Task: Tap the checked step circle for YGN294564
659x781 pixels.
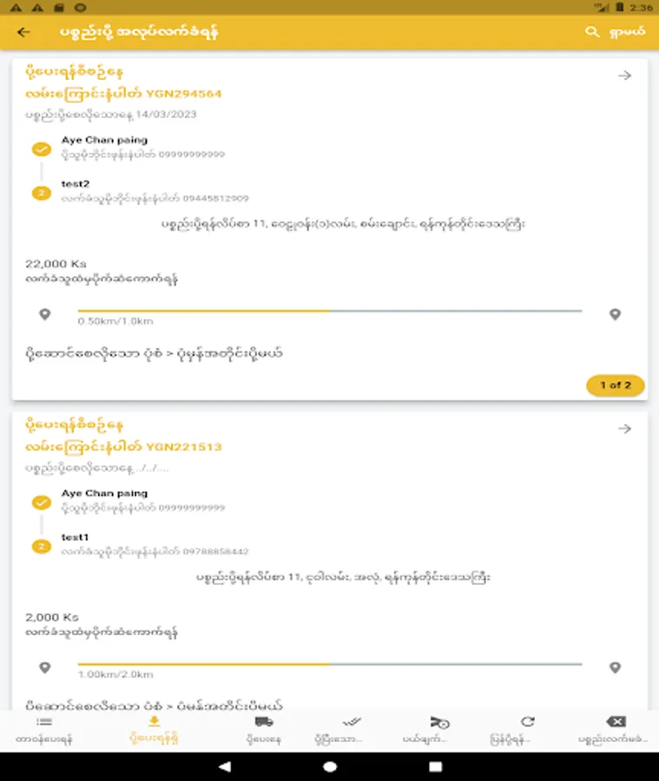Action: (41, 149)
